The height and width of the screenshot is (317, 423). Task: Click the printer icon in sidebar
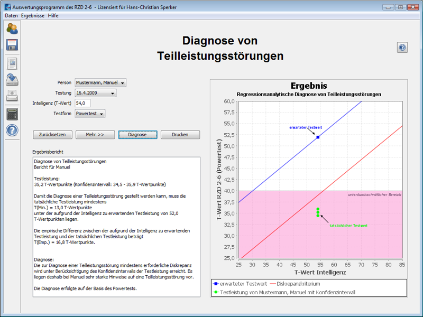[12, 96]
